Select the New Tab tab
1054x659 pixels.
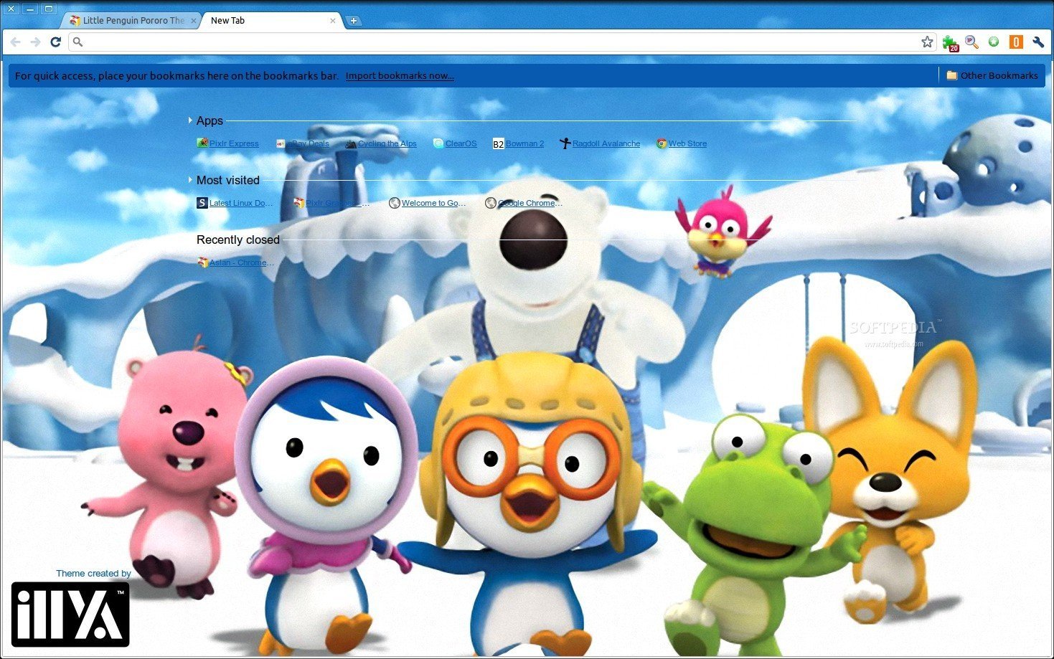(265, 21)
